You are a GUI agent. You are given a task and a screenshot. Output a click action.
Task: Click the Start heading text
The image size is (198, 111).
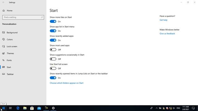coord(54,10)
